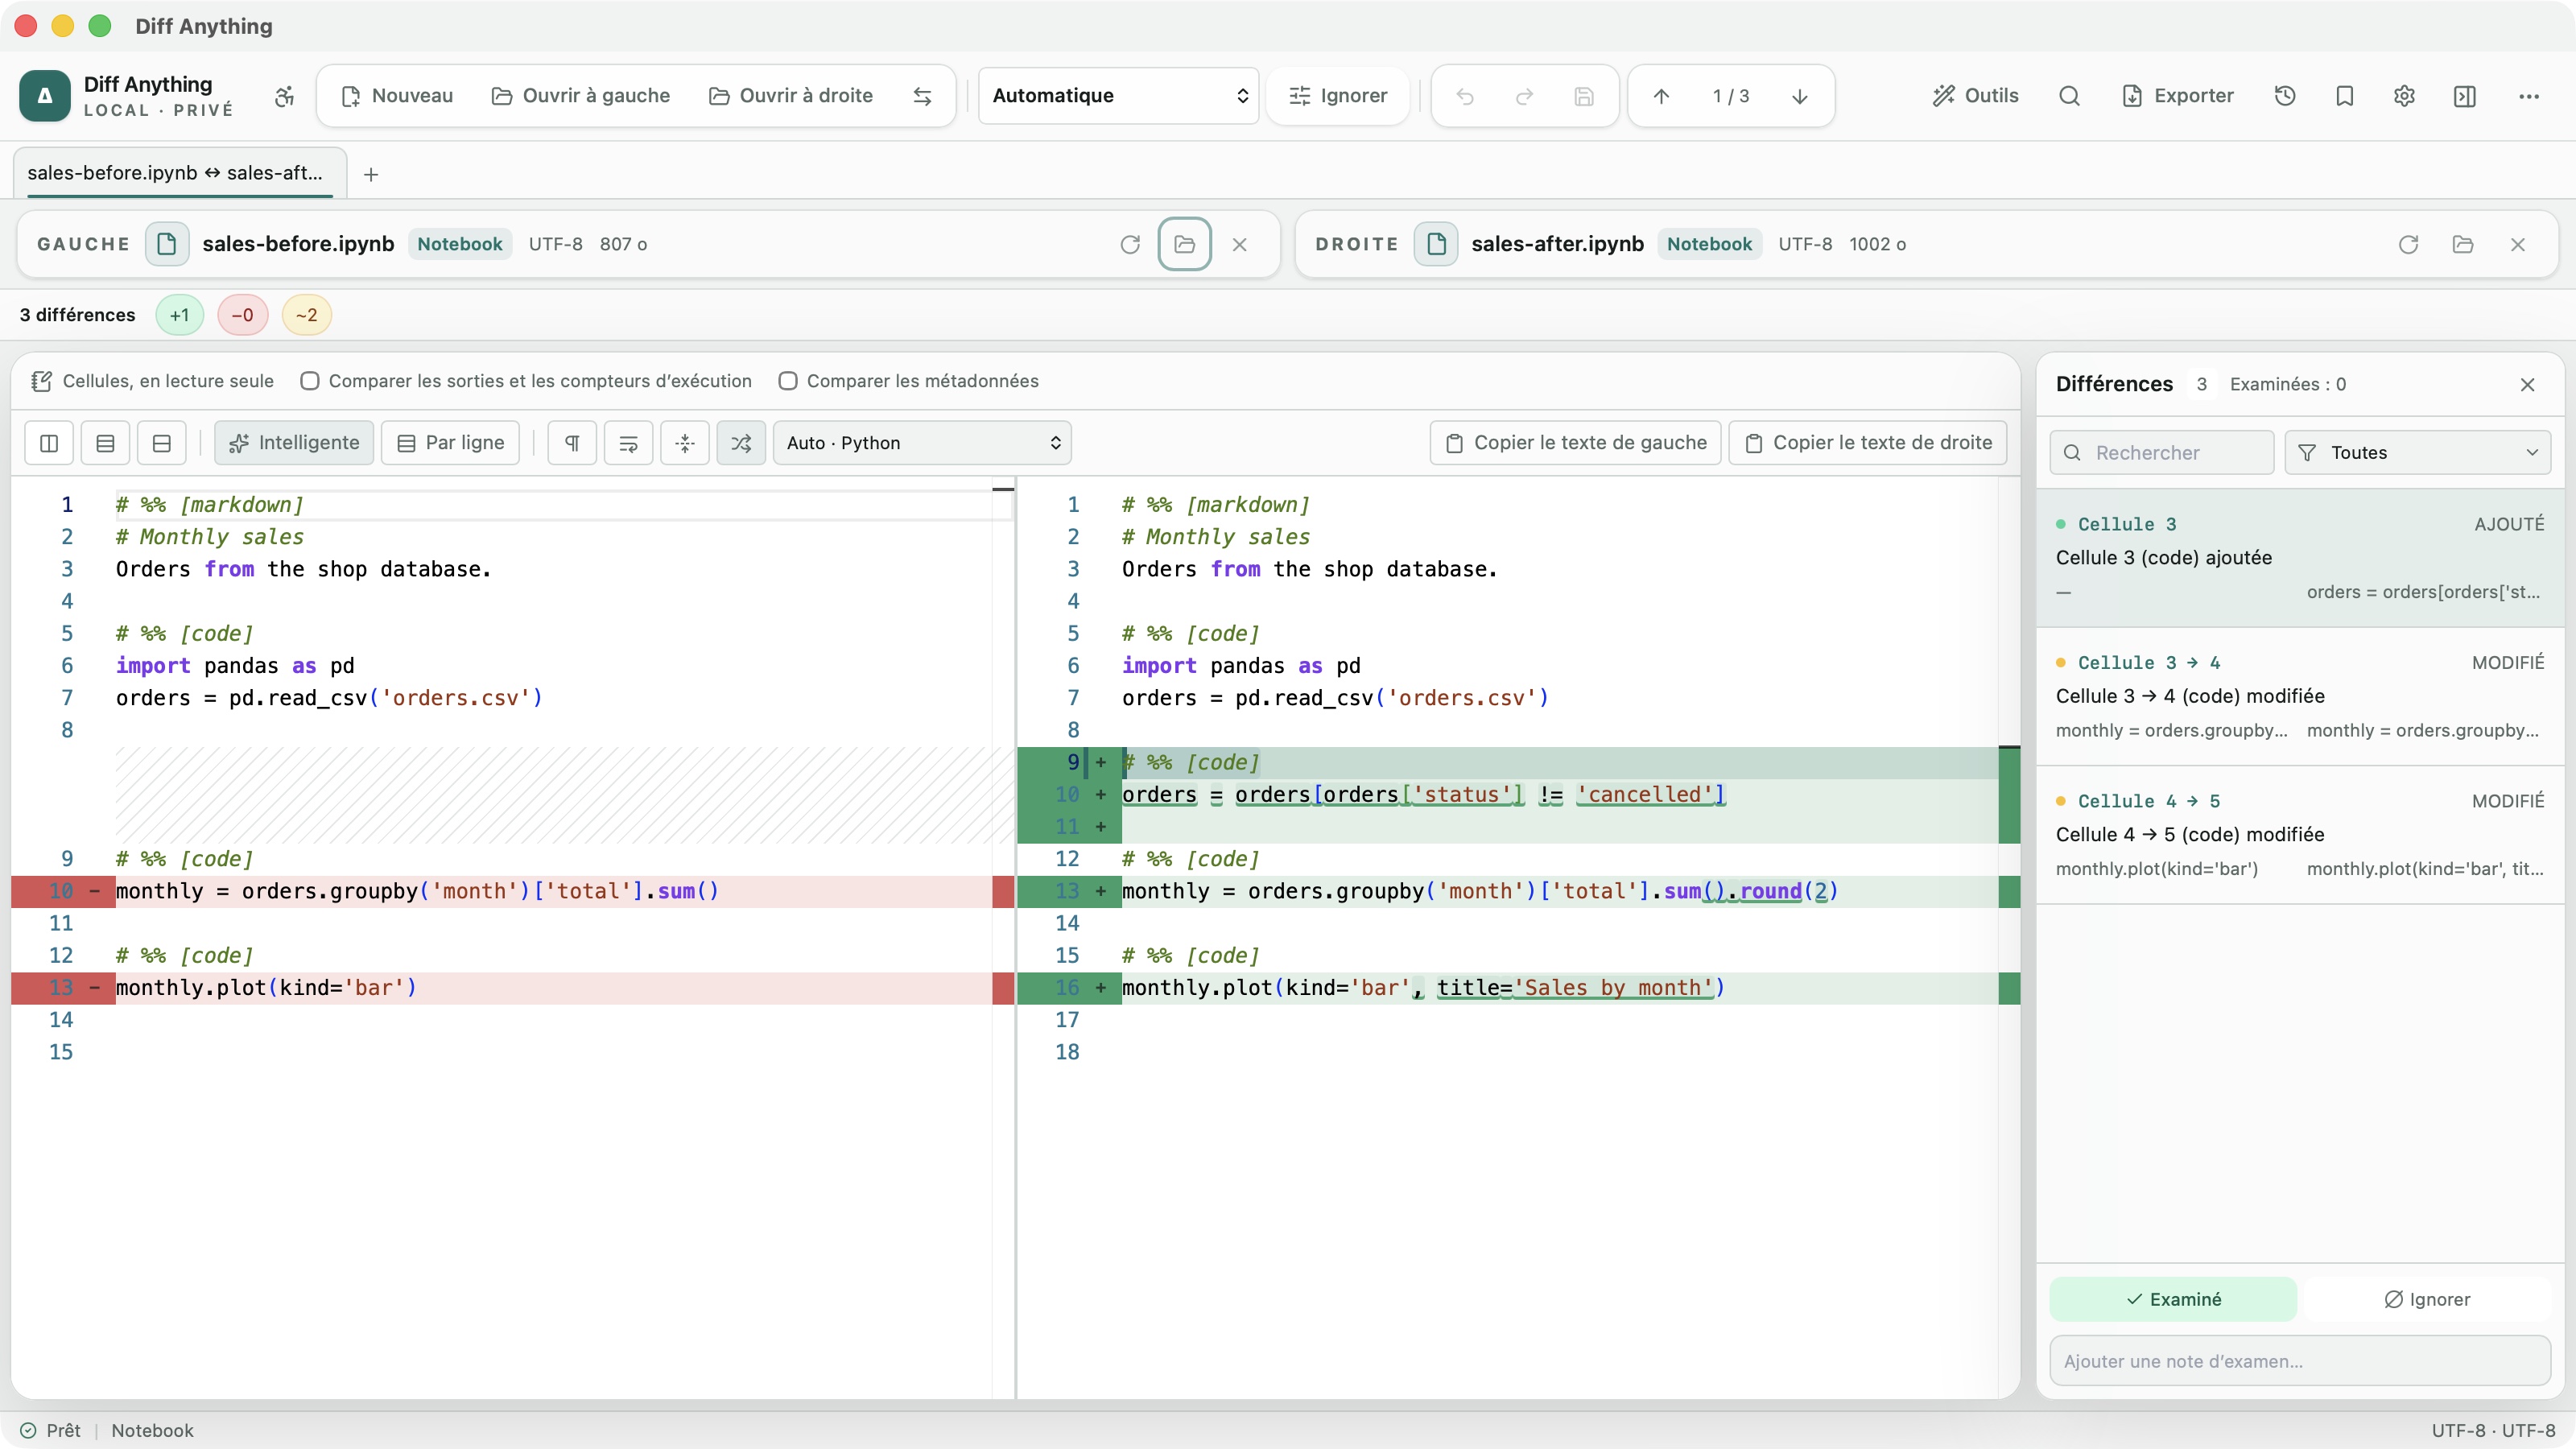
Task: Open the Ignorer options in toolbar
Action: (x=1338, y=96)
